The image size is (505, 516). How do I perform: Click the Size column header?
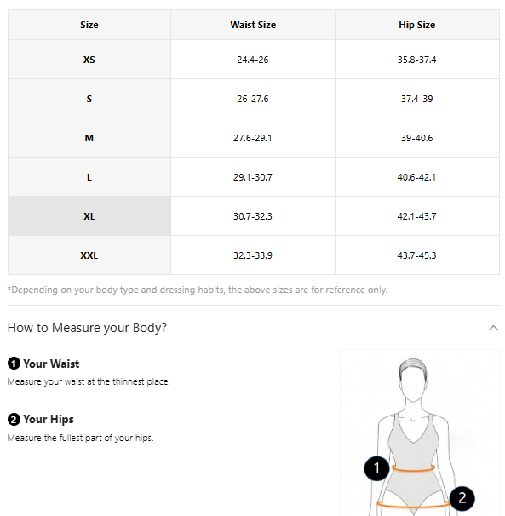(89, 25)
